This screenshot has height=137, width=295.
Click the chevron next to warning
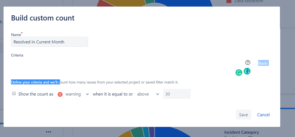click(x=87, y=94)
